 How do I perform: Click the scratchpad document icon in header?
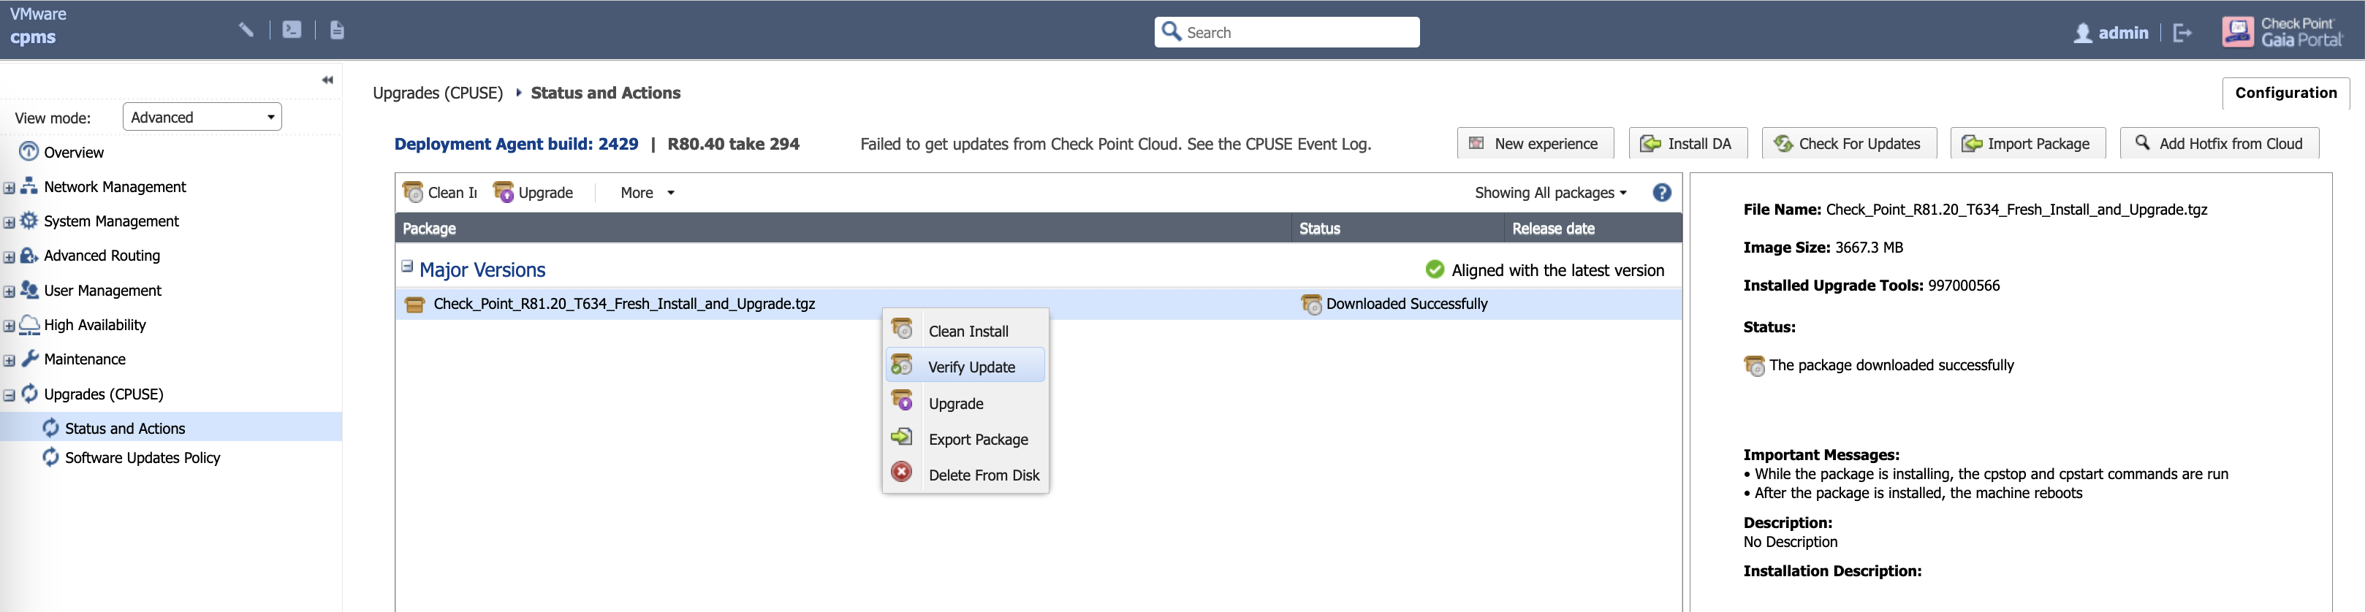point(337,29)
